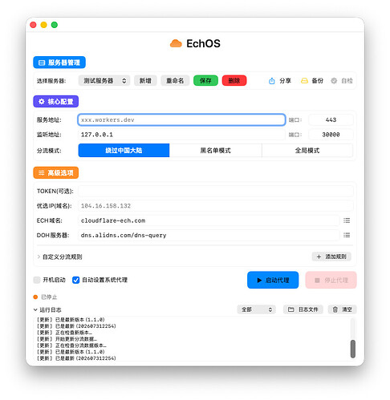
Task: Click the TOKEN(可选) input field
Action: click(x=216, y=191)
